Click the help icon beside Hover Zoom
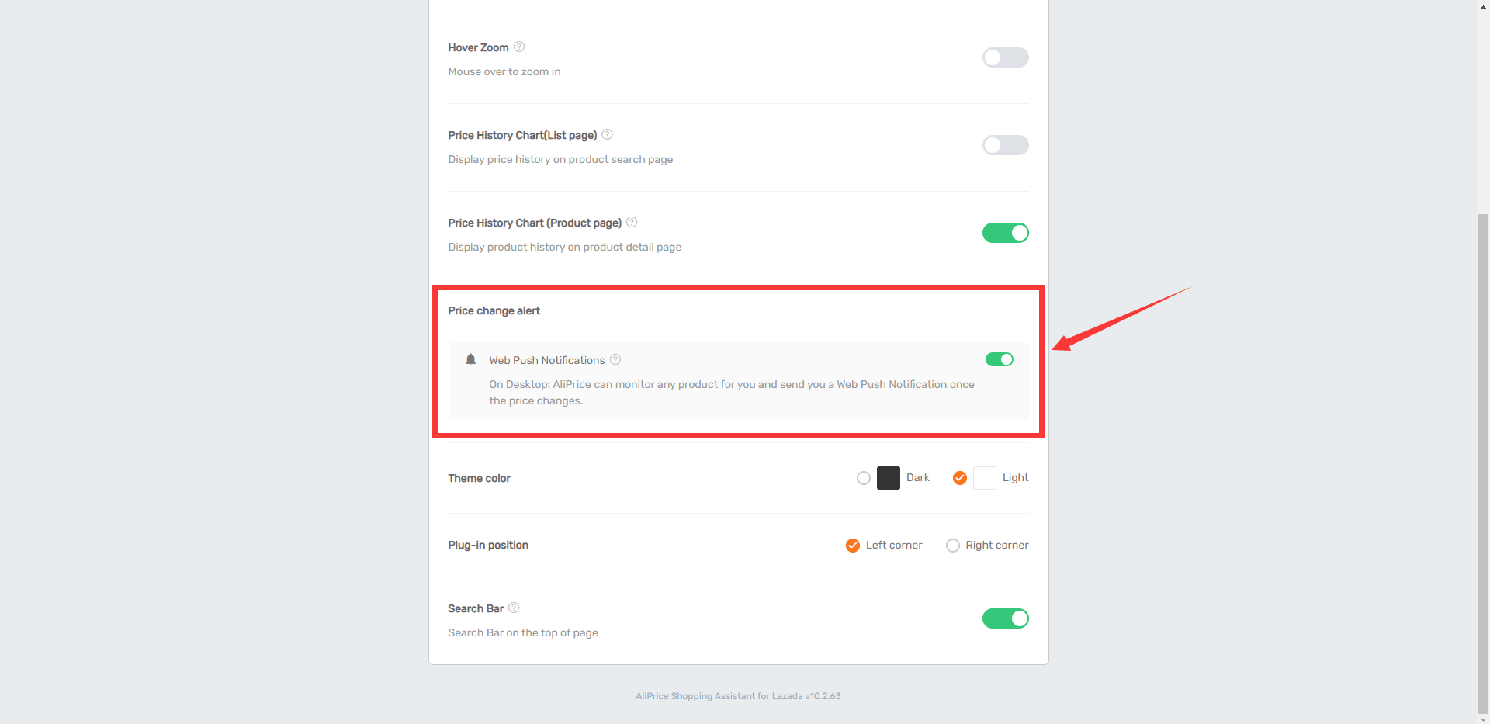The height and width of the screenshot is (724, 1490). 519,47
